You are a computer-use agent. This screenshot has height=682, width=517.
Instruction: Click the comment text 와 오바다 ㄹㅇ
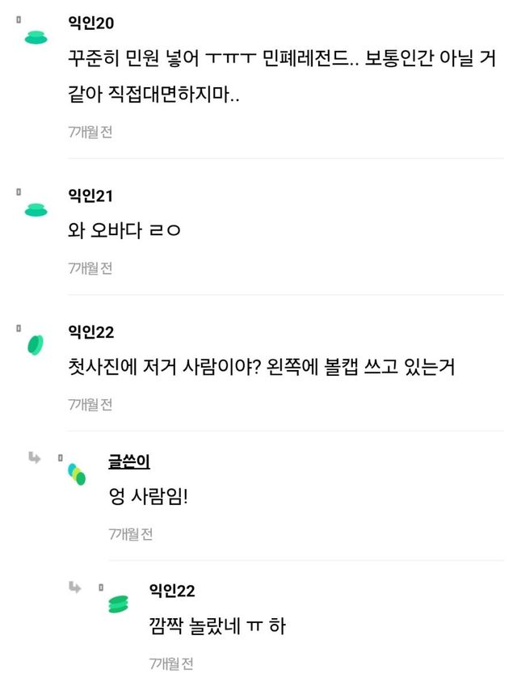click(124, 231)
